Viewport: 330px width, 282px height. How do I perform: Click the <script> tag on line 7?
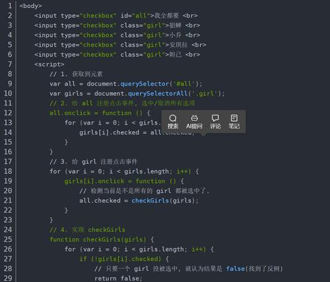[49, 65]
